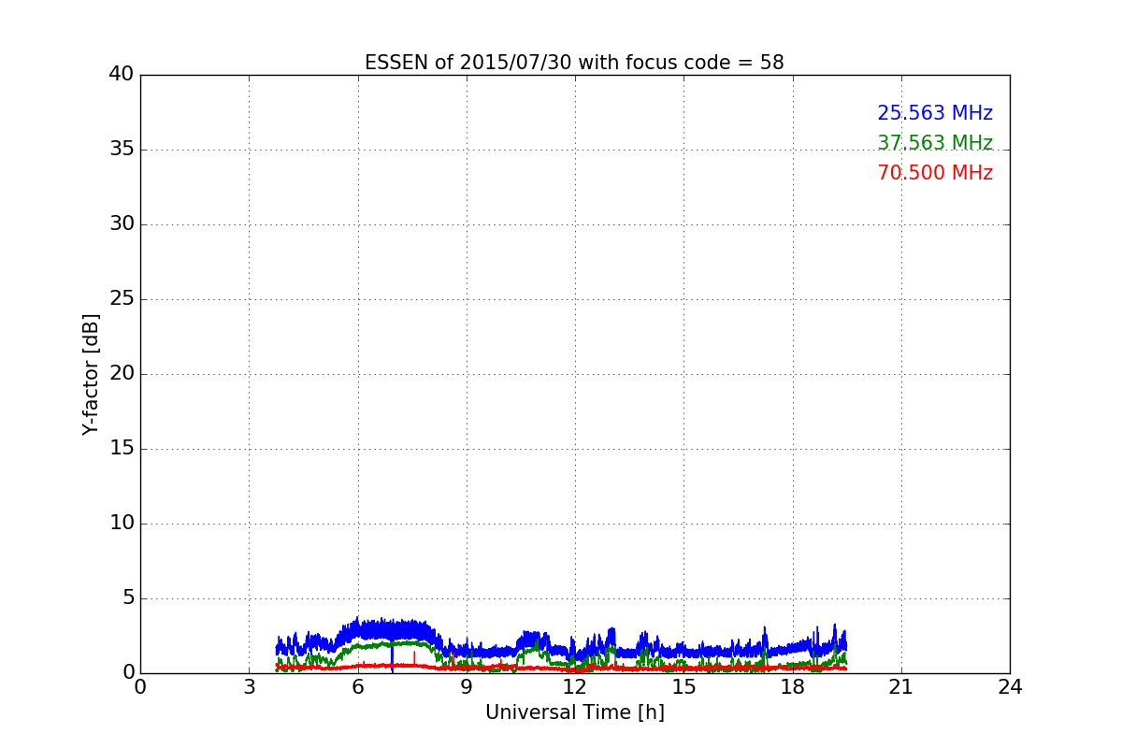This screenshot has width=1122, height=748.
Task: Click the y-axis tick label '20'
Action: tap(122, 374)
